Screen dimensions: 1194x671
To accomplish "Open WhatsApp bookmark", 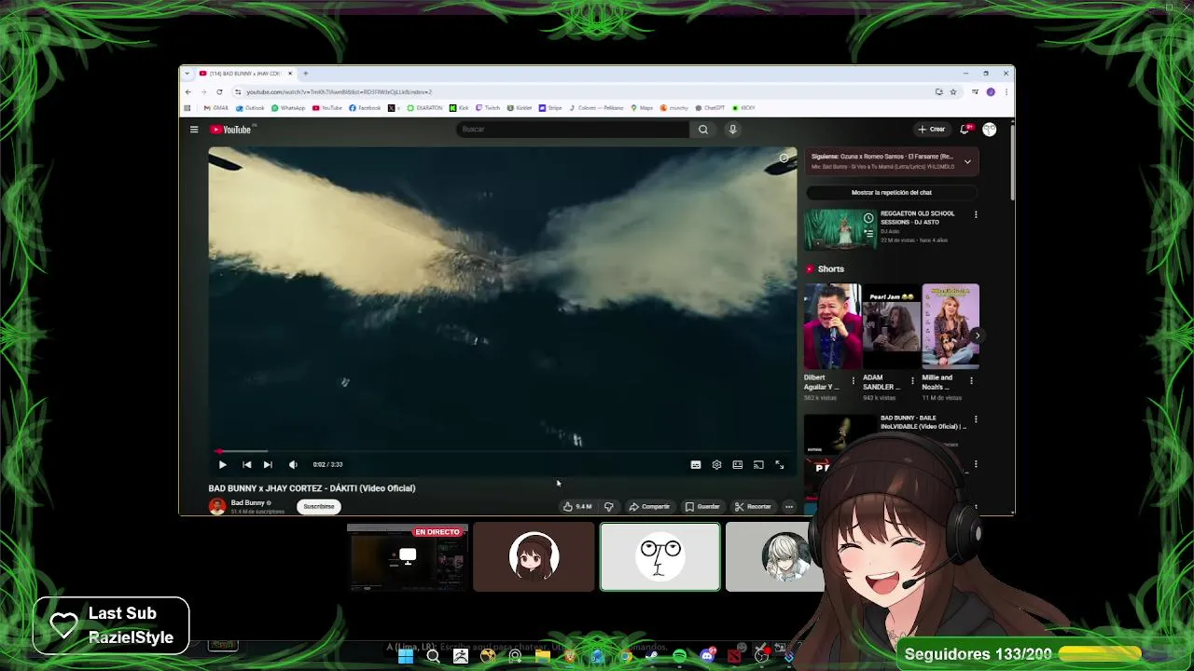I will (288, 108).
